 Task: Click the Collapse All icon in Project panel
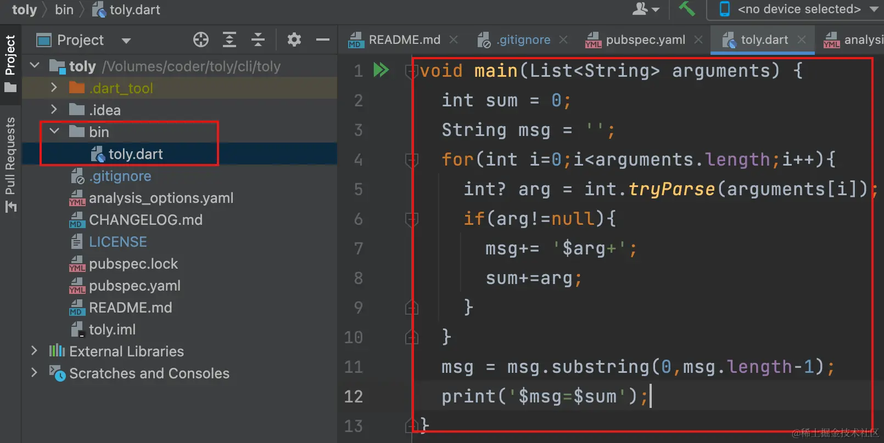(258, 39)
